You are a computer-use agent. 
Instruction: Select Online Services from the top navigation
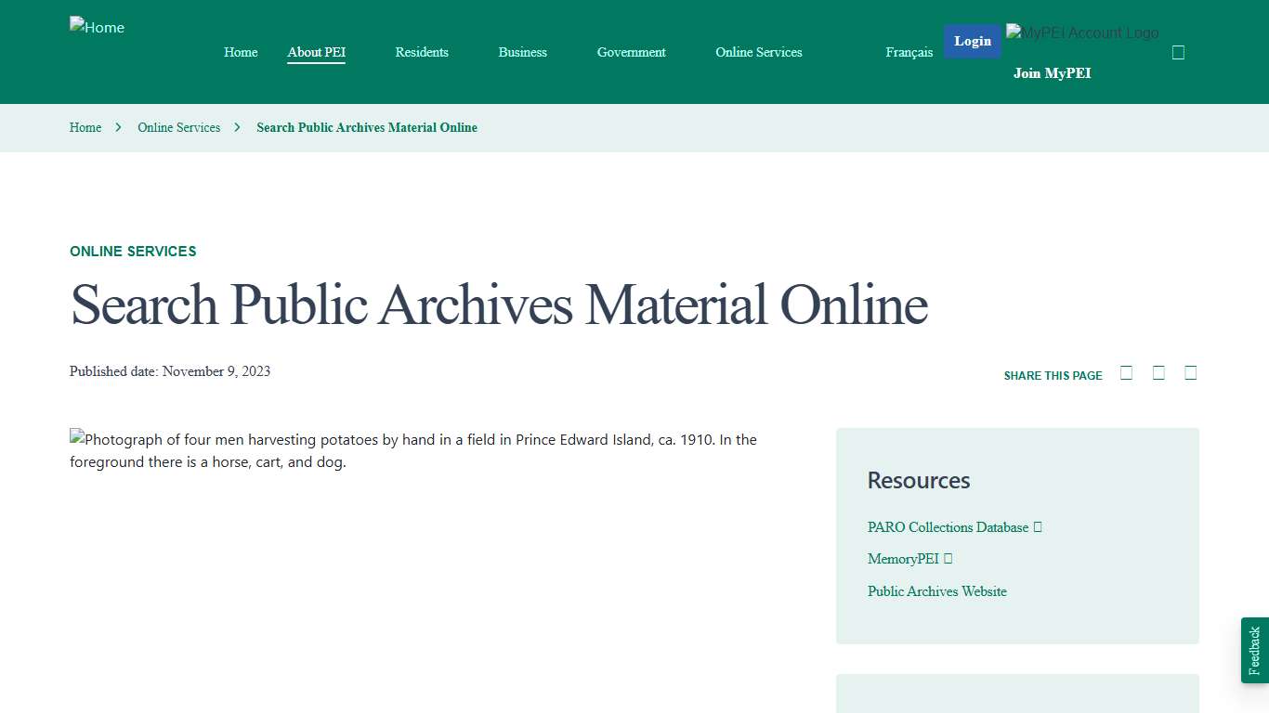click(758, 52)
